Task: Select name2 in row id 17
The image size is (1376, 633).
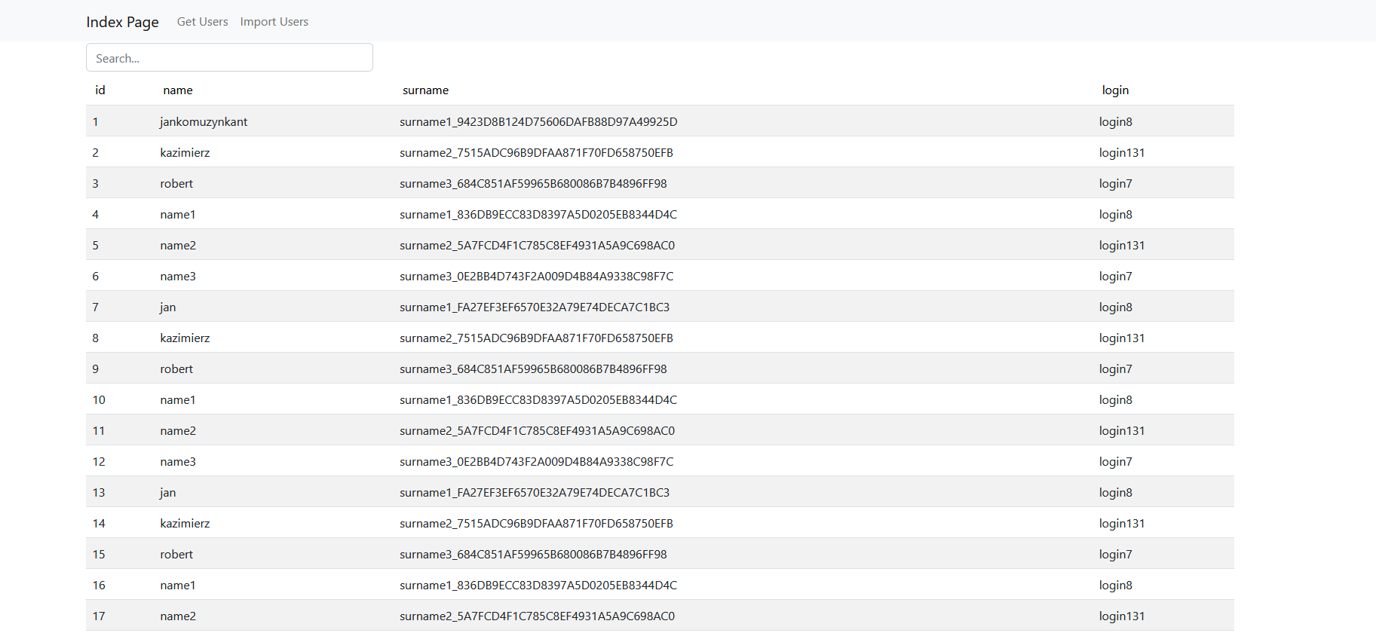Action: [x=178, y=616]
